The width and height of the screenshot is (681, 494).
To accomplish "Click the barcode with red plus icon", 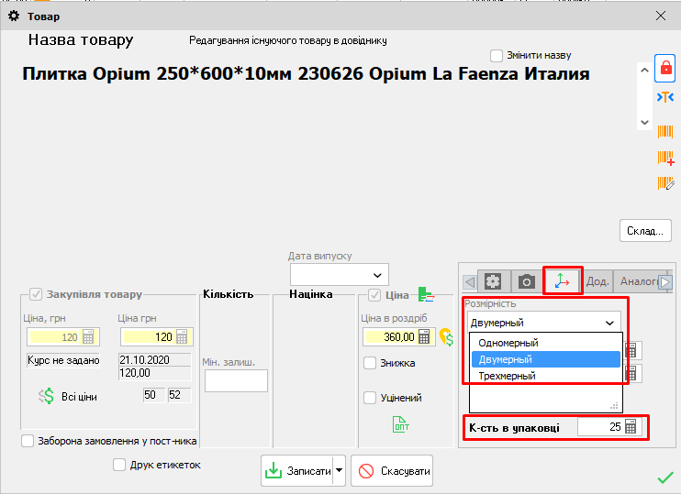I will (x=665, y=158).
